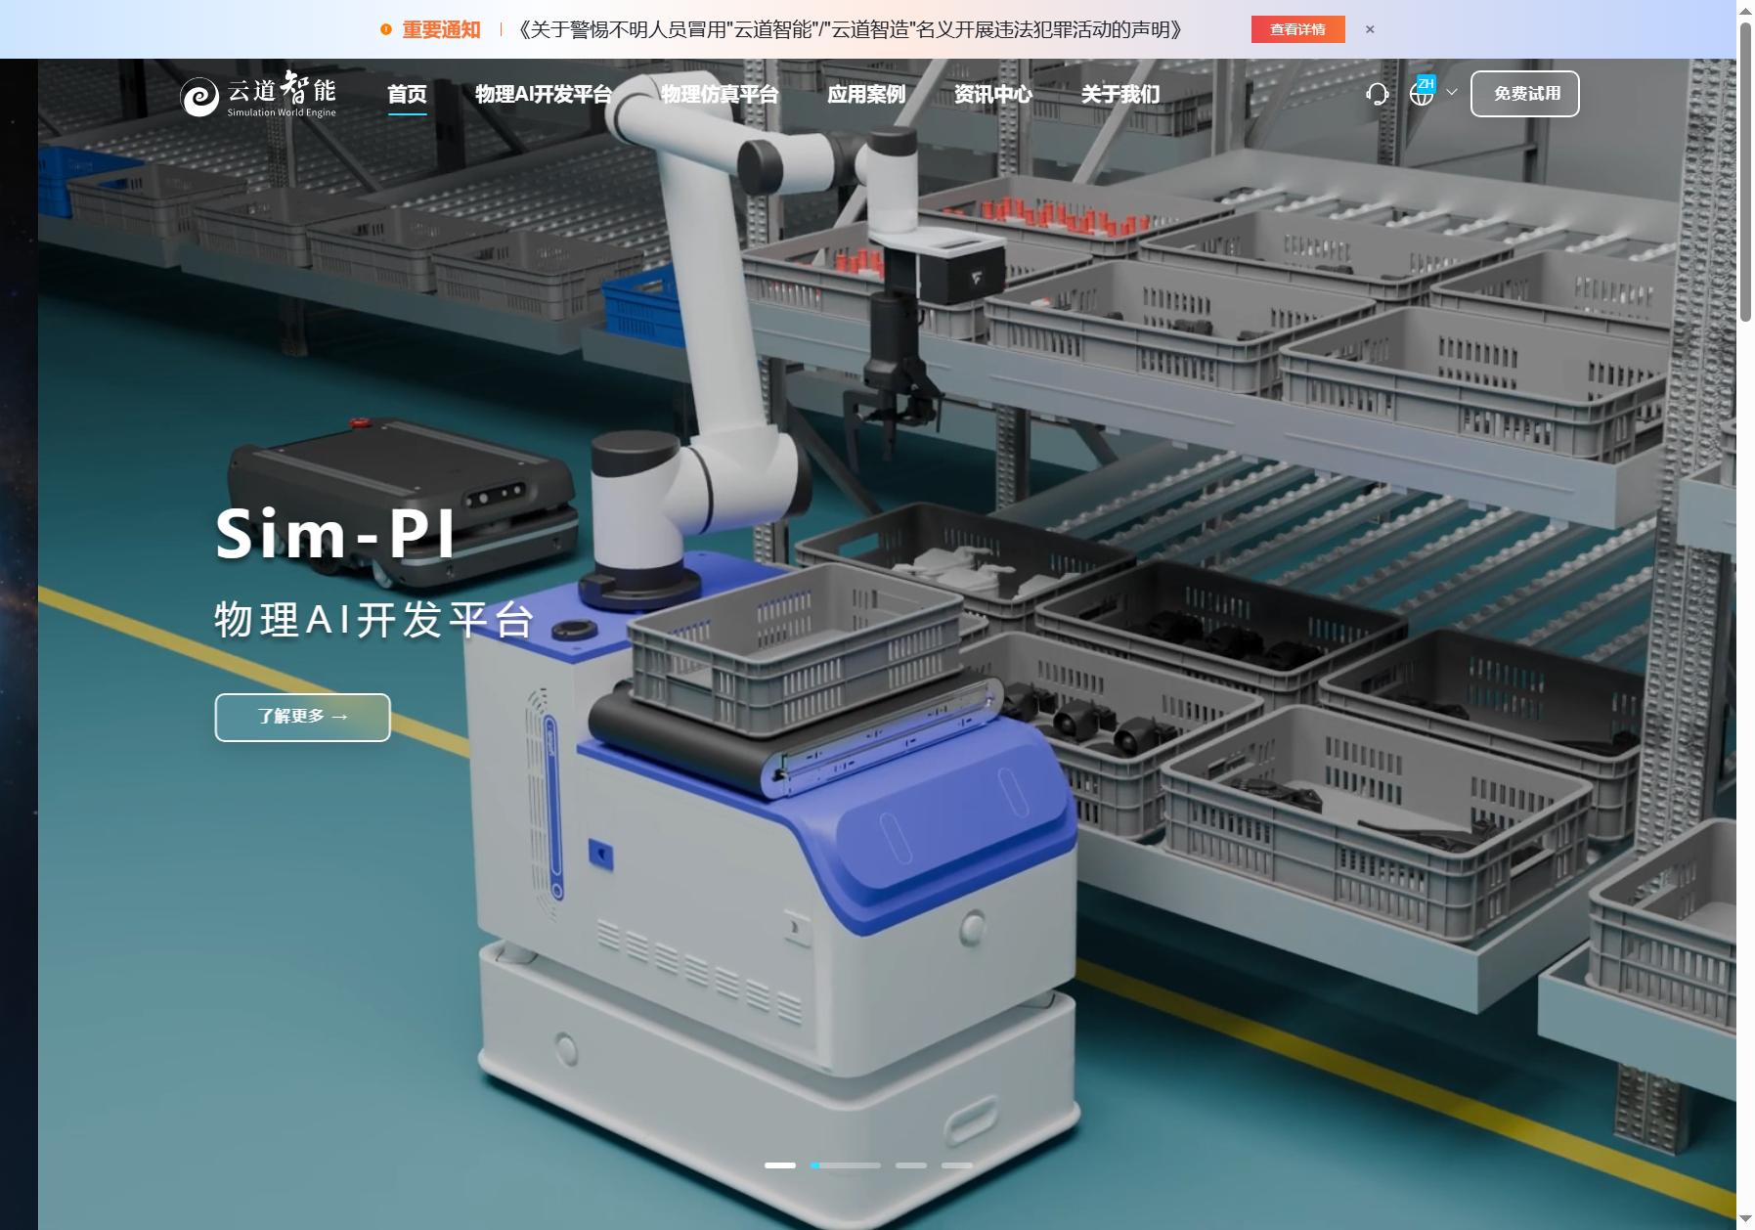This screenshot has height=1230, width=1755.
Task: Open the notice statement about 云道智能 impersonation
Action: (x=851, y=29)
